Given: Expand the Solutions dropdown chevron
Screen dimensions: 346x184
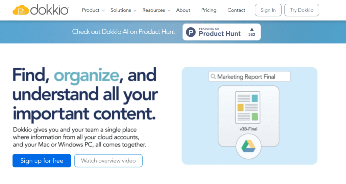Looking at the screenshot, I should point(135,11).
